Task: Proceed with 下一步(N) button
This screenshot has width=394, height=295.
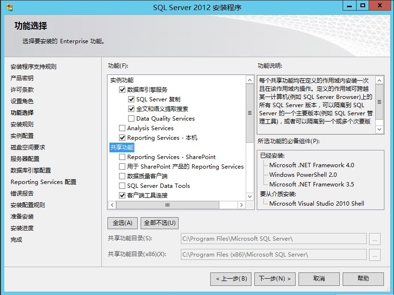Action: pyautogui.click(x=275, y=279)
